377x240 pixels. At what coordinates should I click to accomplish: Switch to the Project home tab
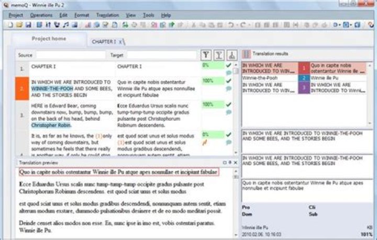pyautogui.click(x=49, y=39)
